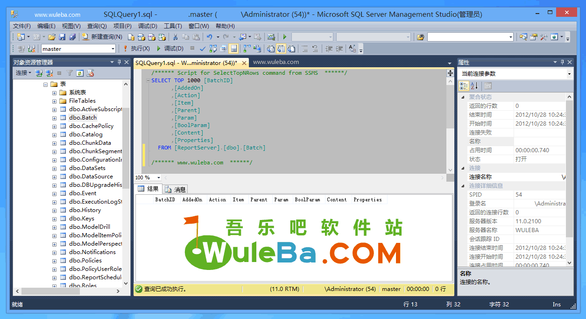
Task: Open the 帮助(H) menu
Action: click(225, 26)
